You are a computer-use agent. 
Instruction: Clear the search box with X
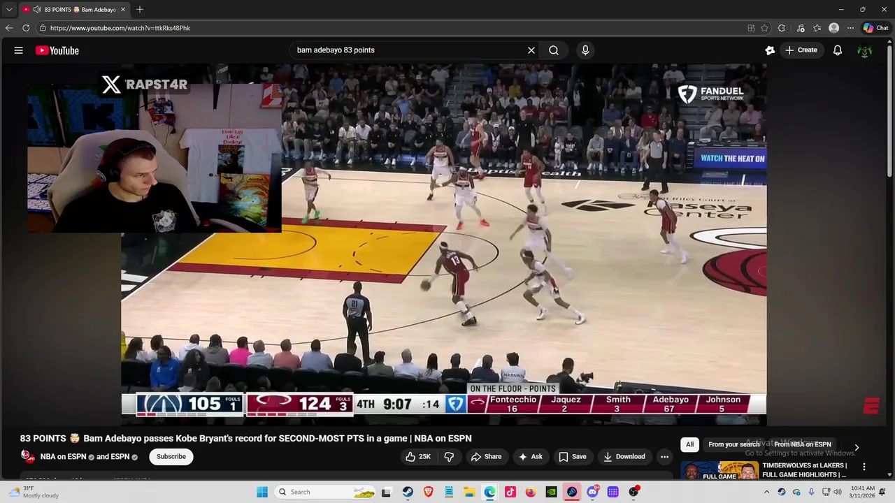tap(531, 50)
